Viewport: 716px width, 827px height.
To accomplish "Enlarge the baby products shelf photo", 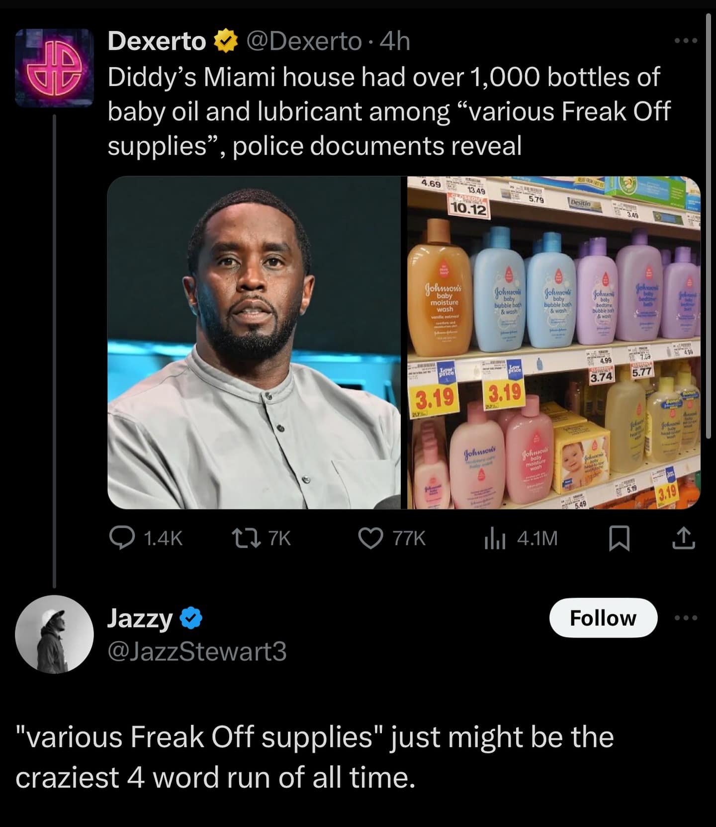I will [553, 342].
